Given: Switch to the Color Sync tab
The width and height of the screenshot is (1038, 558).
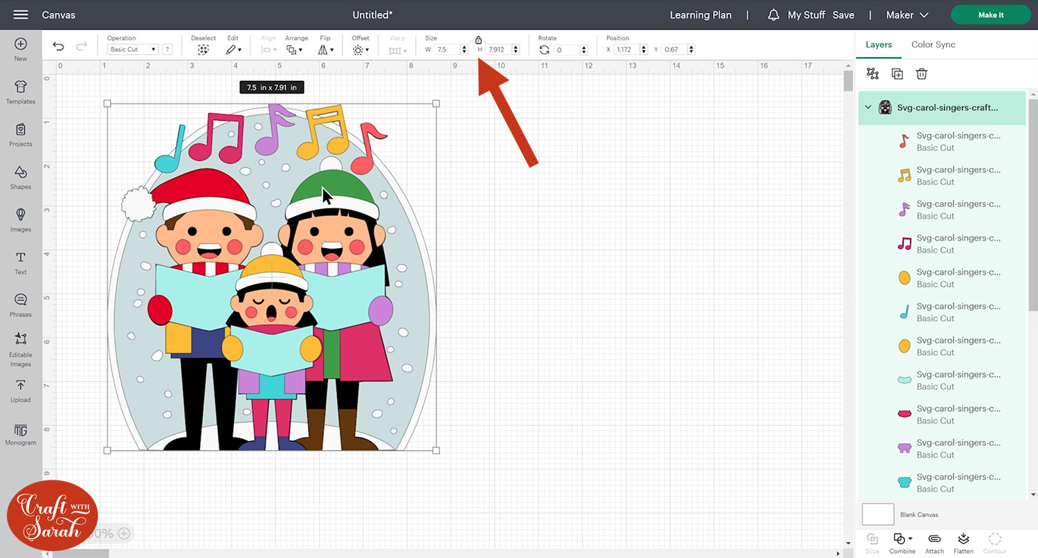Looking at the screenshot, I should point(933,44).
